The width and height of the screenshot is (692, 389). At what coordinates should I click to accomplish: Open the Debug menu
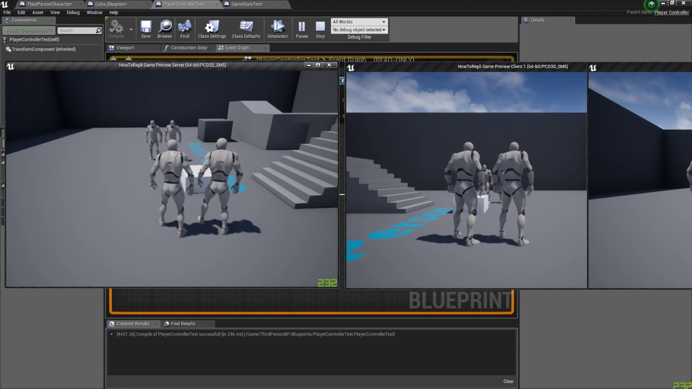(73, 12)
